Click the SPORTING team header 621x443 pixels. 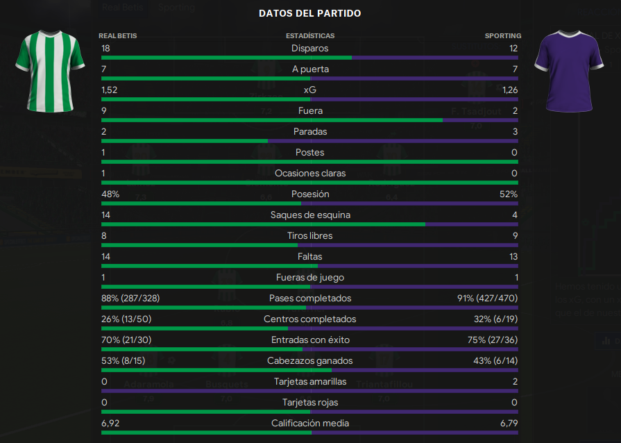(503, 35)
